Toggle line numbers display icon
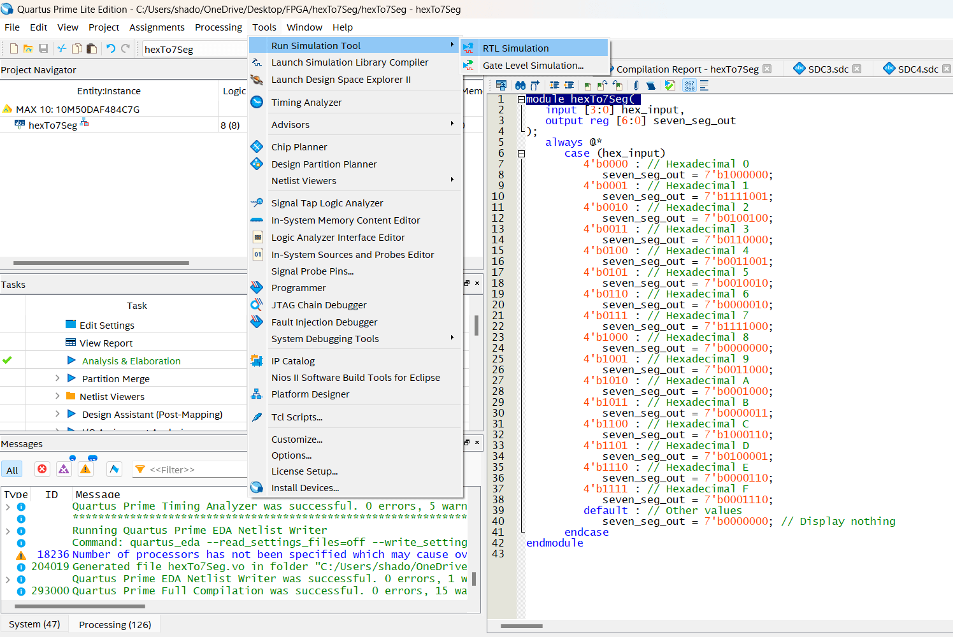 689,85
